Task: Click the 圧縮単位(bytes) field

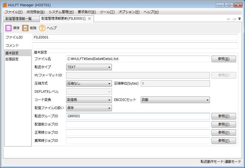Action: (175, 83)
